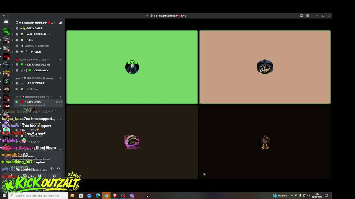
Task: Open the taskbar clock and date
Action: (x=317, y=196)
